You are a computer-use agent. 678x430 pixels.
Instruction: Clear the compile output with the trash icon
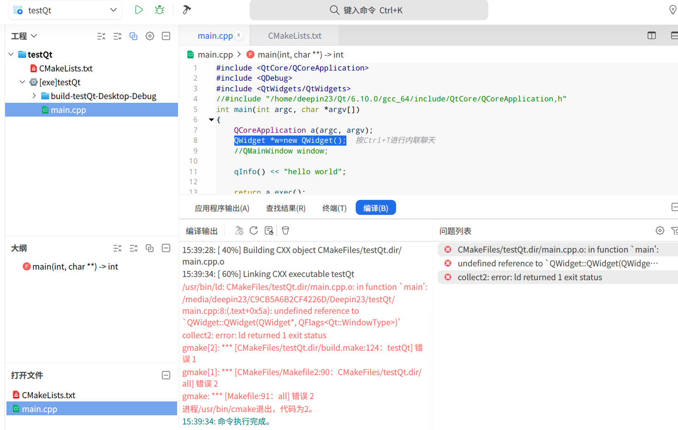[x=285, y=230]
